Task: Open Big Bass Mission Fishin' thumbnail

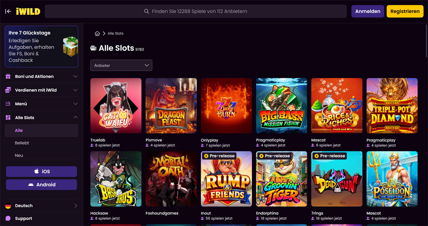Action: pos(282,106)
